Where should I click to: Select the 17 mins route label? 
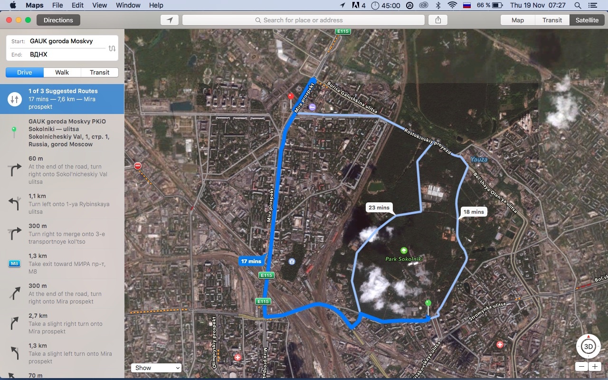(251, 261)
